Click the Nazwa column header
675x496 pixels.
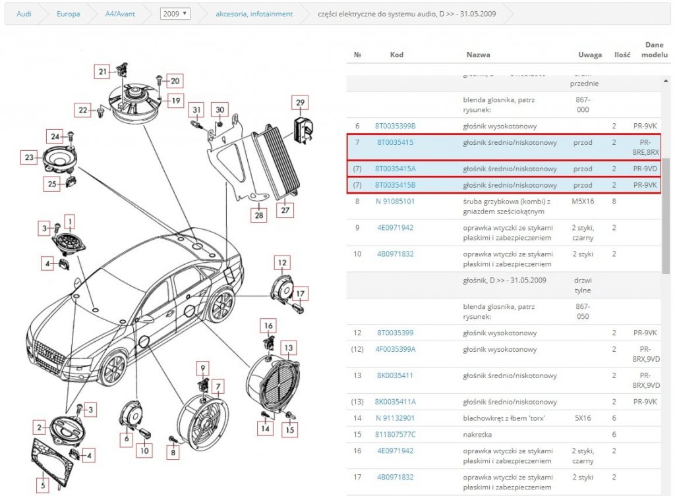tap(479, 55)
